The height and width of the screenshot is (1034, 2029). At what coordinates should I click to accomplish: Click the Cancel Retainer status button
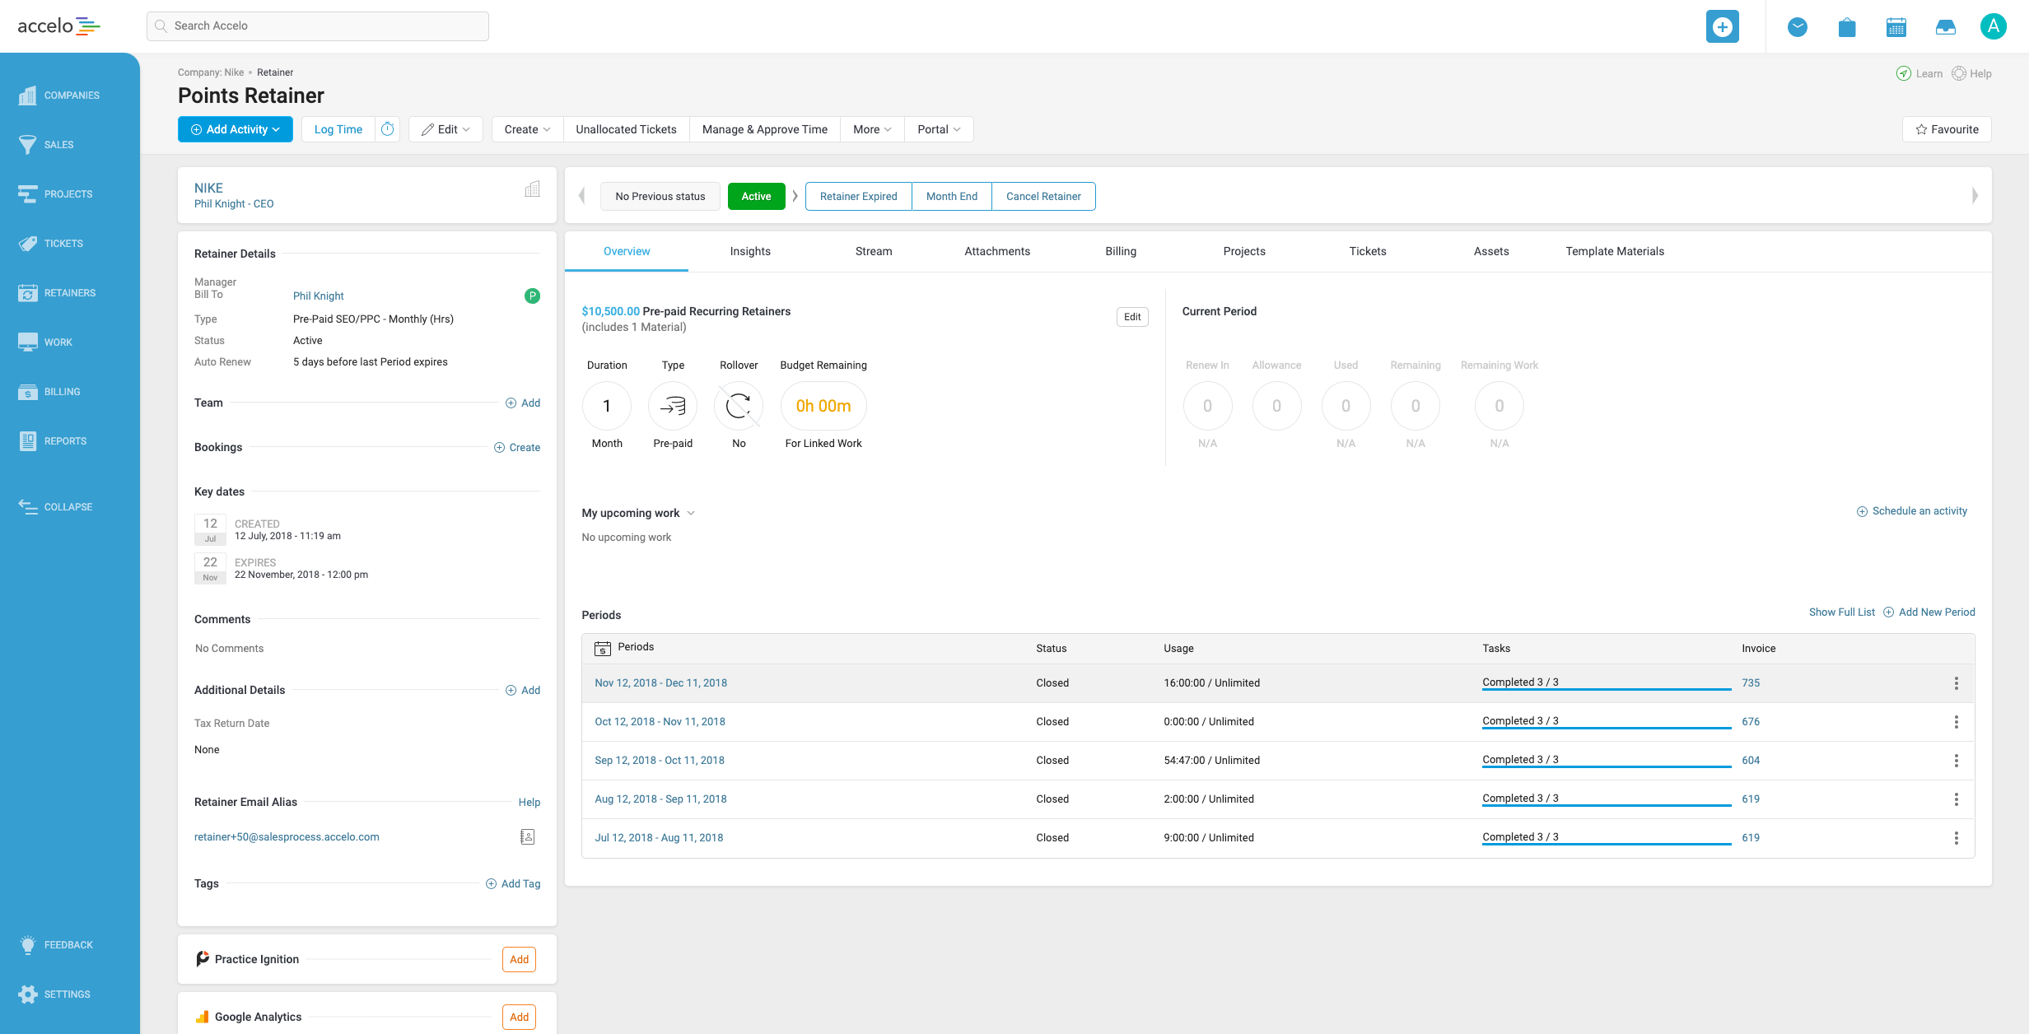pyautogui.click(x=1042, y=196)
